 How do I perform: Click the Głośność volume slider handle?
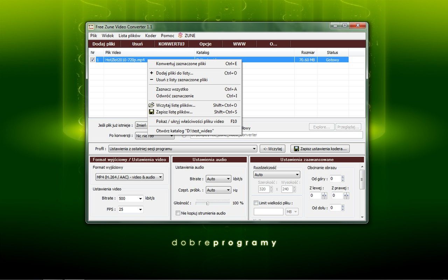[208, 203]
